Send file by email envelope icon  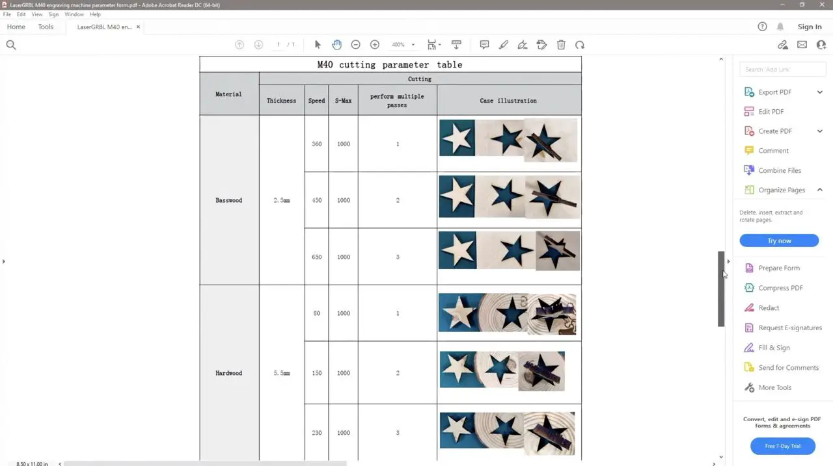pyautogui.click(x=802, y=45)
